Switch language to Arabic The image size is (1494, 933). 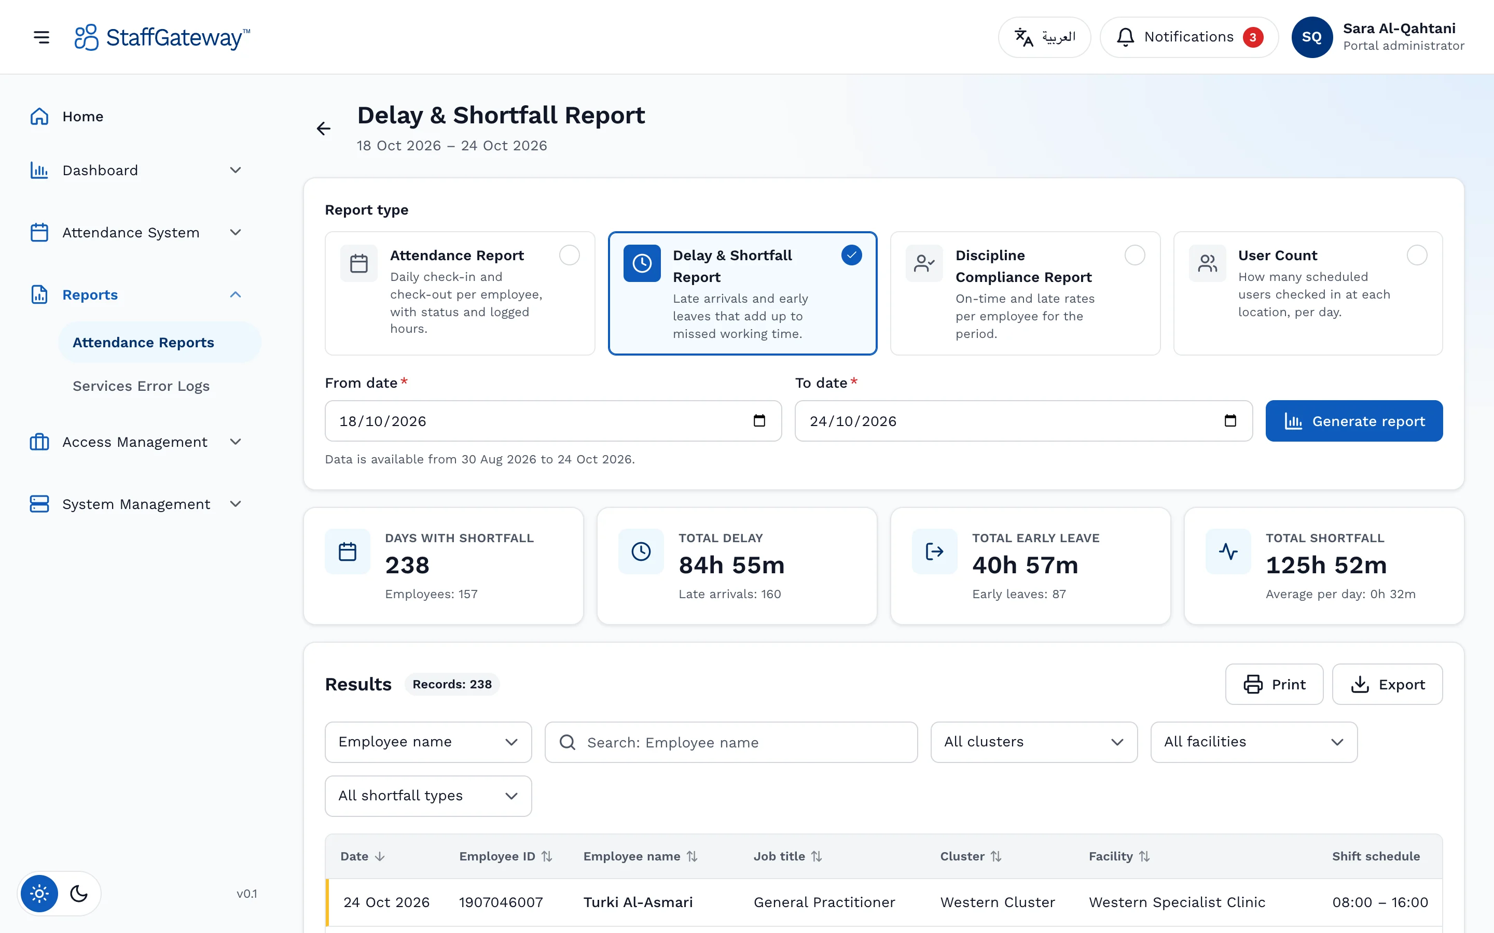(x=1045, y=37)
